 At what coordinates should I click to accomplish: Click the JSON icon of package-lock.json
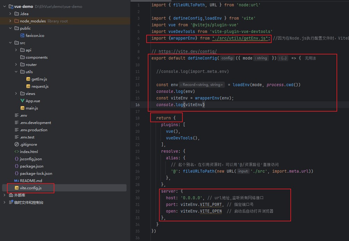[x=16, y=174]
